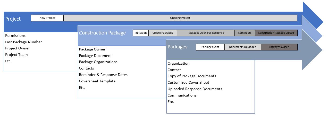Click Reminder & Response Dates entry
The width and height of the screenshot is (328, 121).
(103, 75)
